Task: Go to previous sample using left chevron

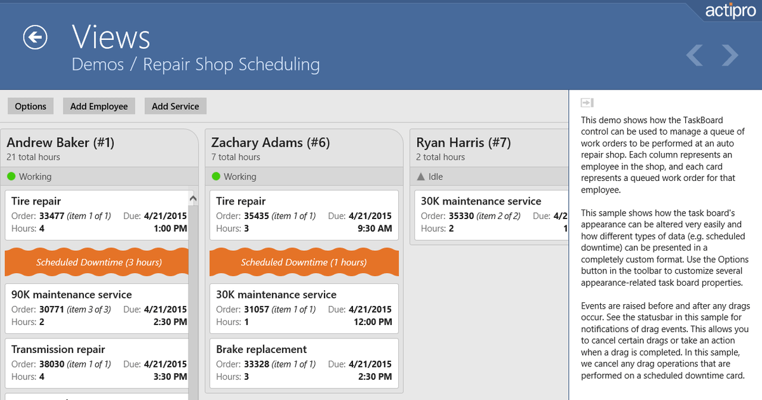Action: click(695, 55)
